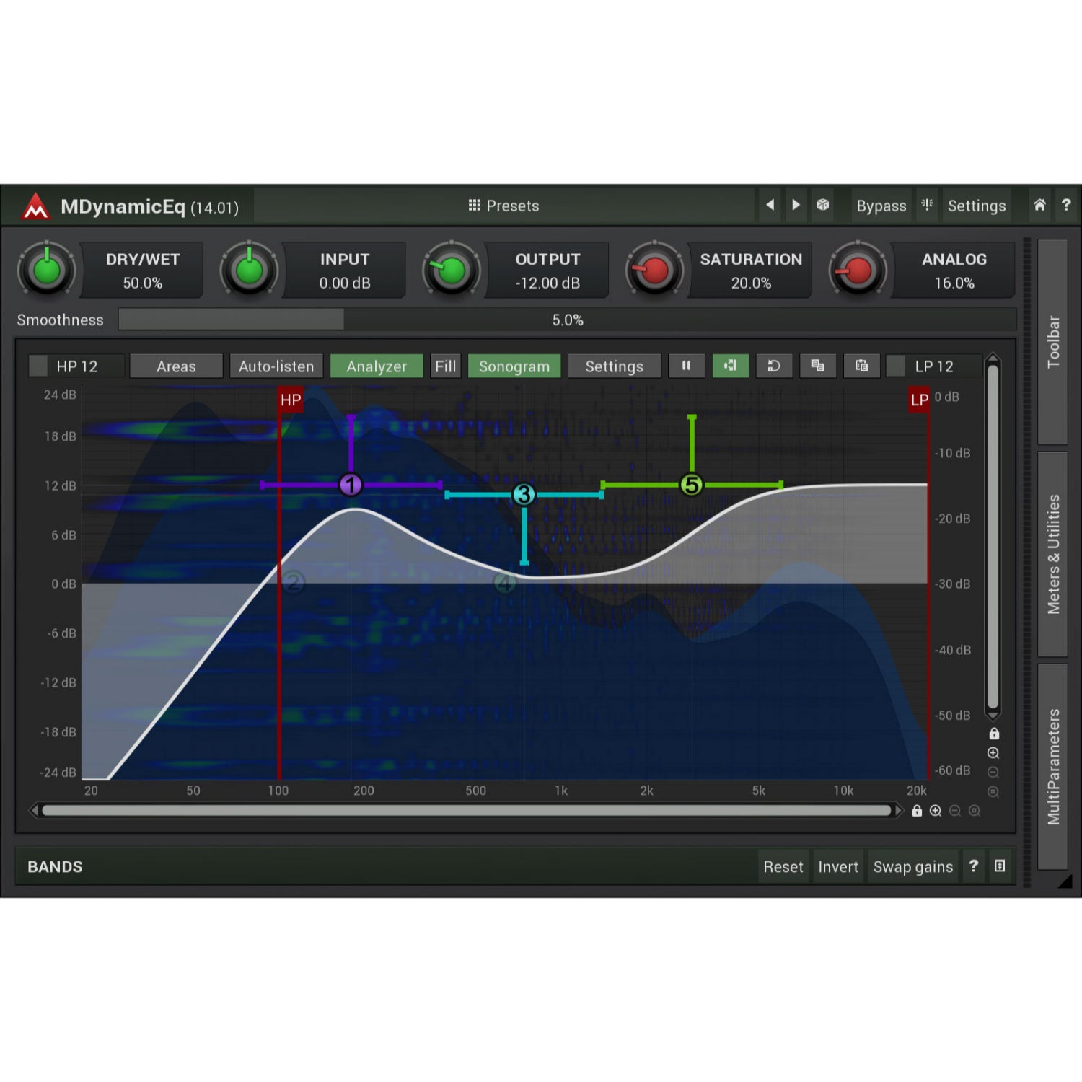Screen dimensions: 1082x1082
Task: Click the SATURATION red knob
Action: coord(655,270)
